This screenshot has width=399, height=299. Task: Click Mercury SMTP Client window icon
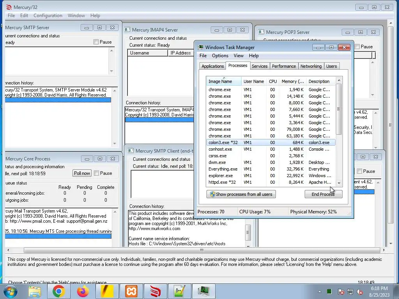click(x=131, y=151)
